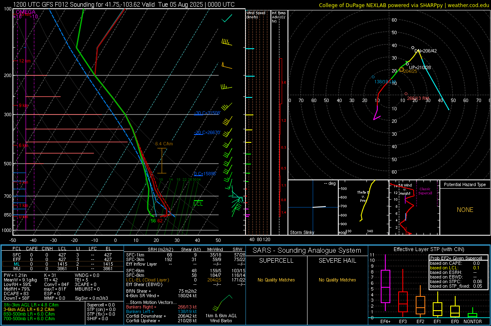Click the SARS - Sounding Analogue System heading
This screenshot has height=326, width=491.
click(x=307, y=251)
